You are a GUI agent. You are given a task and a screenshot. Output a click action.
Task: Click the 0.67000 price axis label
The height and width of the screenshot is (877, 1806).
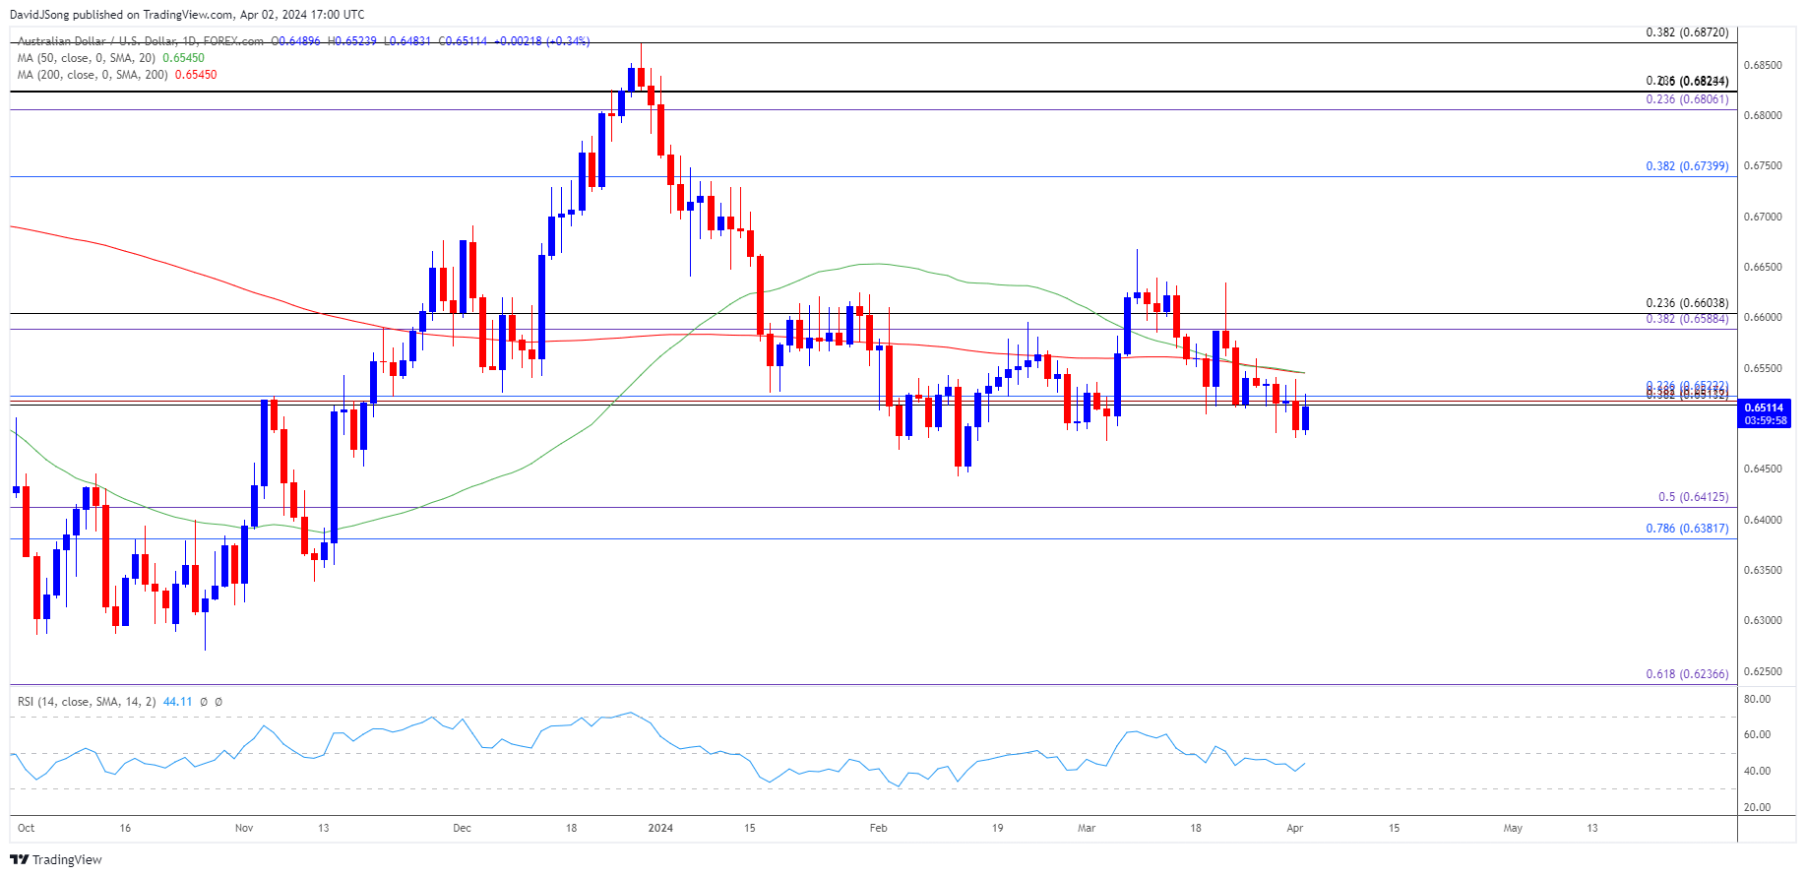click(1763, 217)
